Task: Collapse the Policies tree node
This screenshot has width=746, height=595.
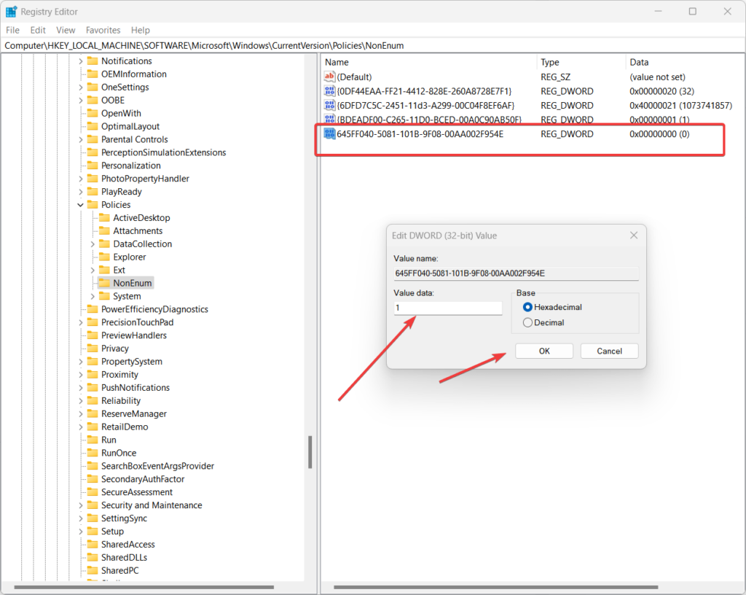Action: [80, 205]
